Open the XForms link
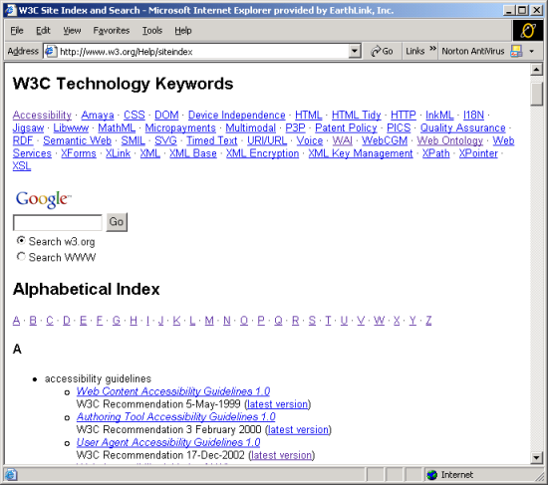 79,153
